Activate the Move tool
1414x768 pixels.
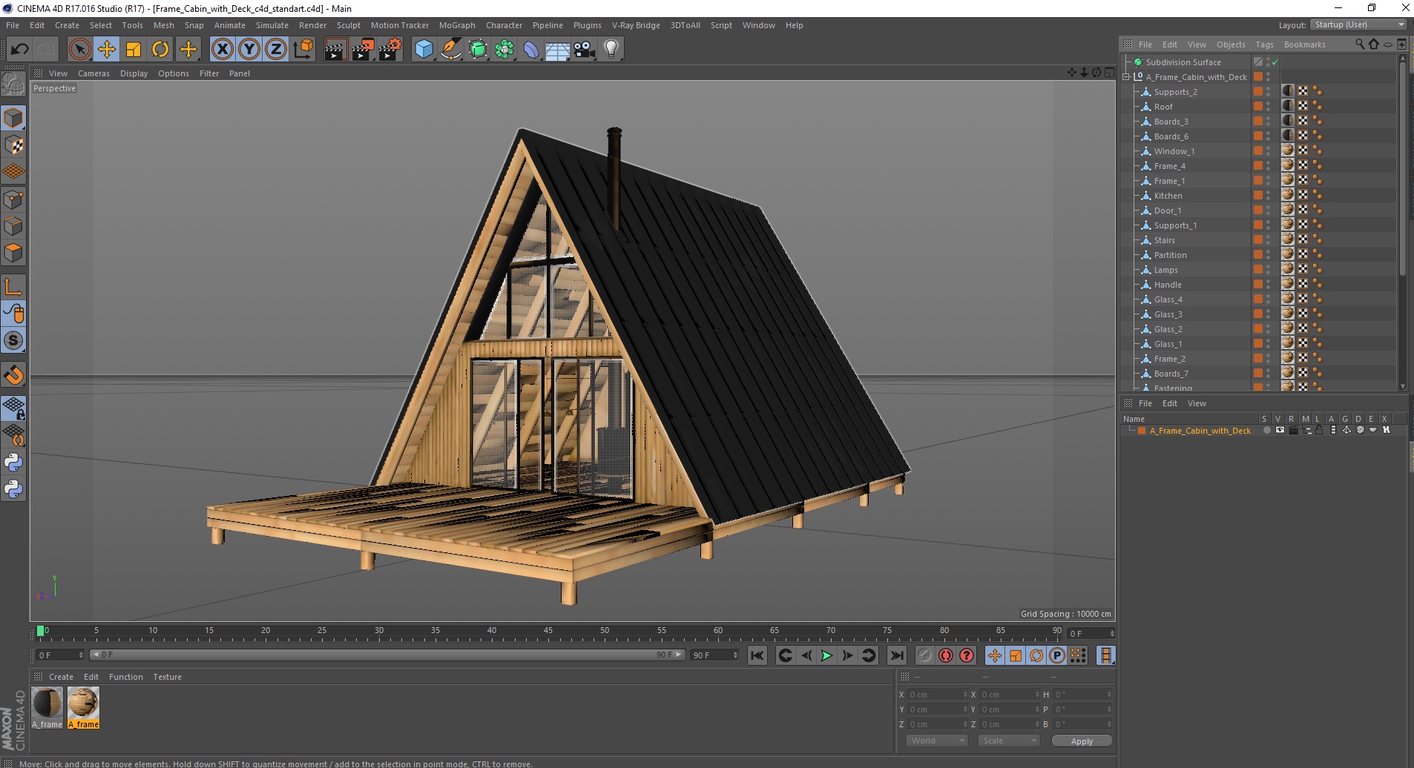(x=106, y=50)
